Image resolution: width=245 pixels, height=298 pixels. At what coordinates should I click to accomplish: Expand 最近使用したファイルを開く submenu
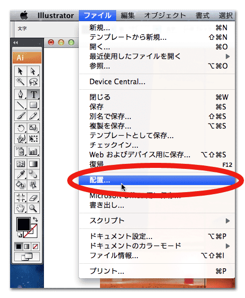[x=157, y=56]
